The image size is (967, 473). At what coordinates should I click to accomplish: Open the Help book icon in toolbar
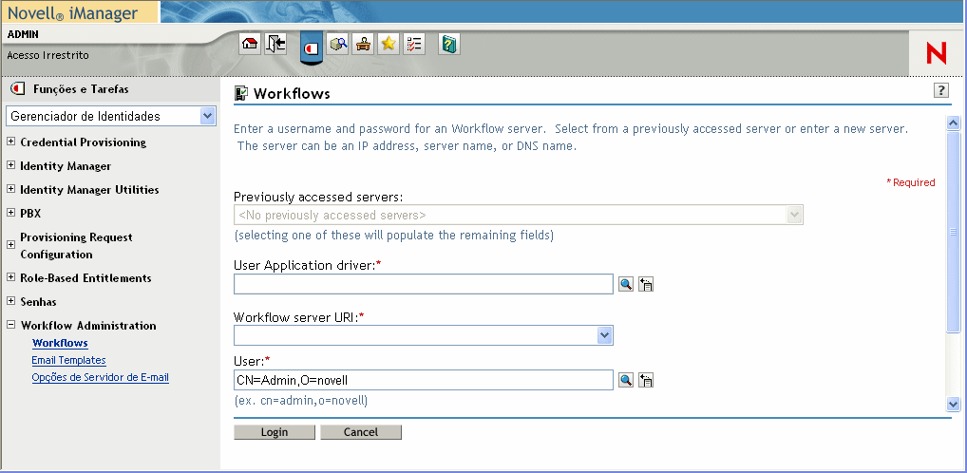pyautogui.click(x=449, y=44)
